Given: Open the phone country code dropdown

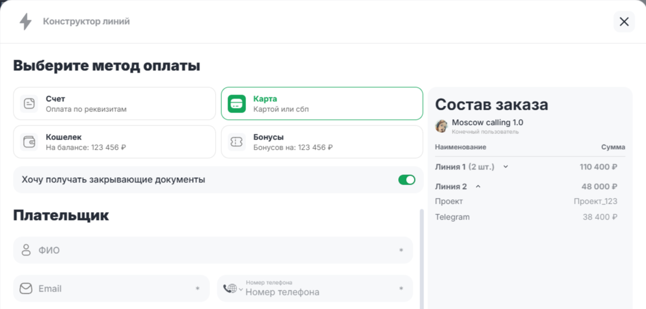Looking at the screenshot, I should tap(233, 289).
